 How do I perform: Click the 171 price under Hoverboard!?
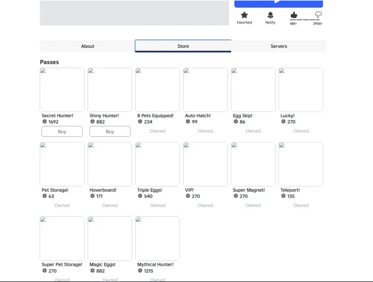click(x=100, y=196)
